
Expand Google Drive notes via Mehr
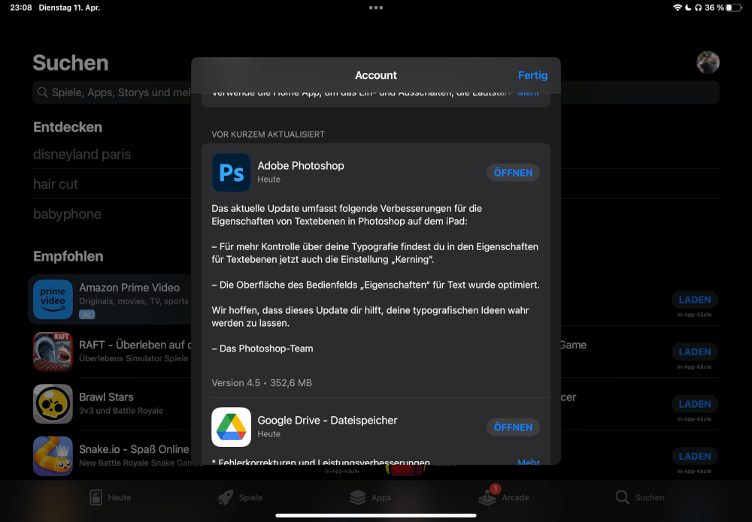coord(529,462)
